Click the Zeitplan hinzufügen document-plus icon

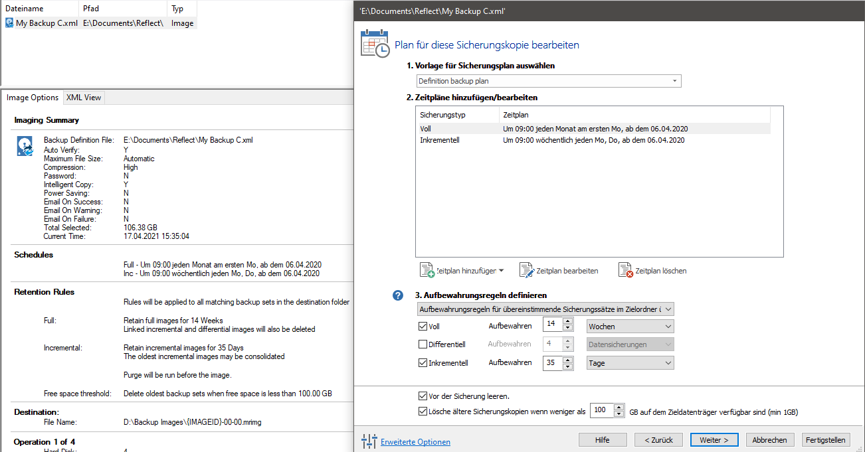(x=427, y=270)
